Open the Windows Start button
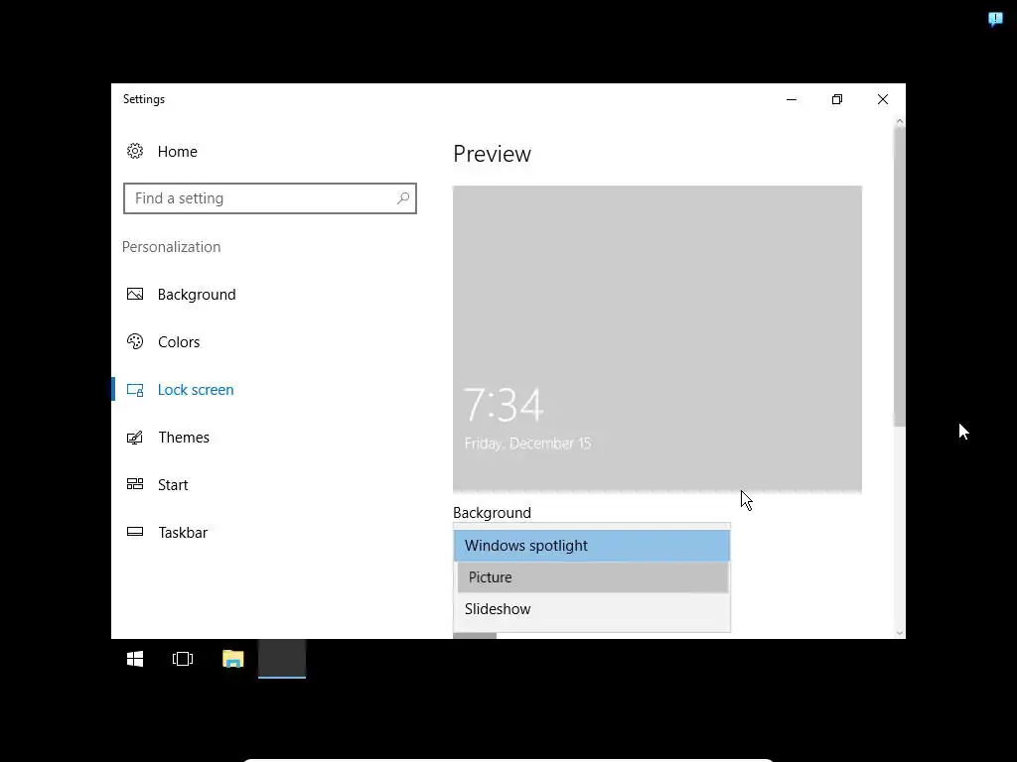1017x762 pixels. point(135,659)
